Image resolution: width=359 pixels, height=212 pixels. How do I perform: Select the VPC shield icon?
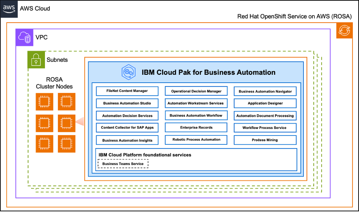pyautogui.click(x=24, y=37)
